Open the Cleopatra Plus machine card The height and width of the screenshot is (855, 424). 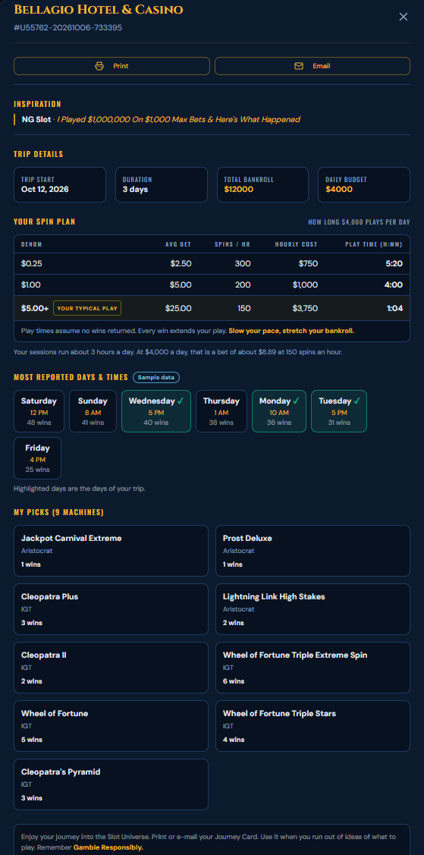[x=111, y=609]
